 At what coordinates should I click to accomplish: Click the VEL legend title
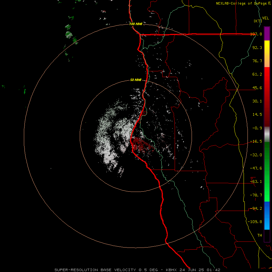pyautogui.click(x=265, y=18)
